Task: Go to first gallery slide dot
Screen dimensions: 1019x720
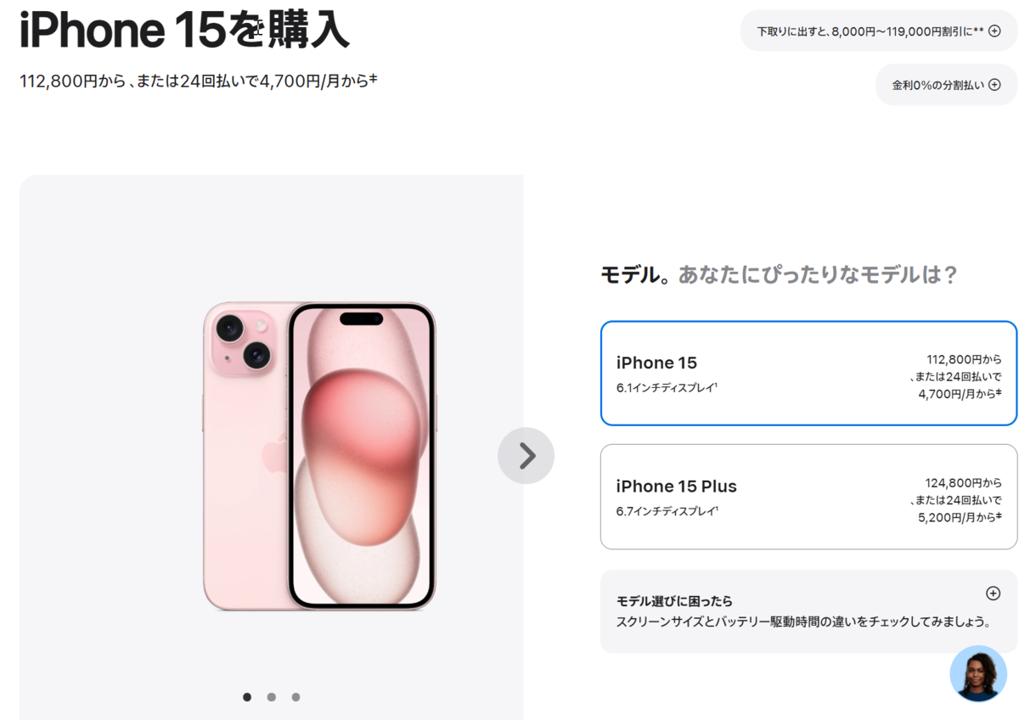Action: pyautogui.click(x=247, y=697)
